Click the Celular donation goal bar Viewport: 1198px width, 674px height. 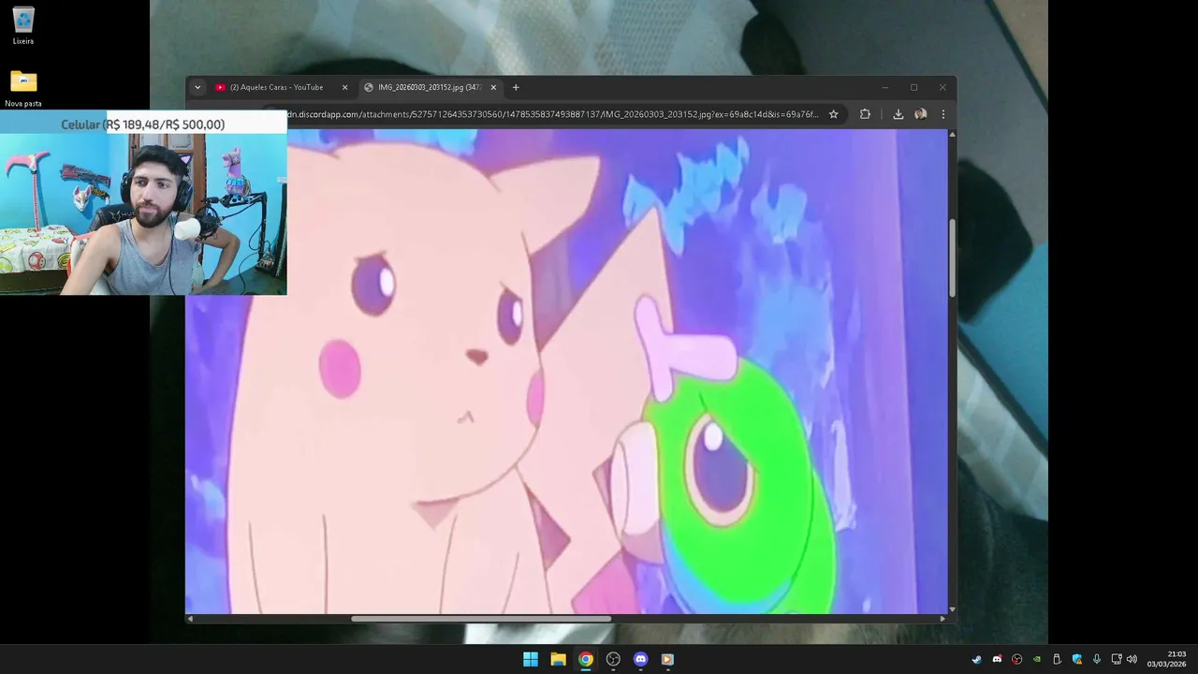tap(143, 125)
